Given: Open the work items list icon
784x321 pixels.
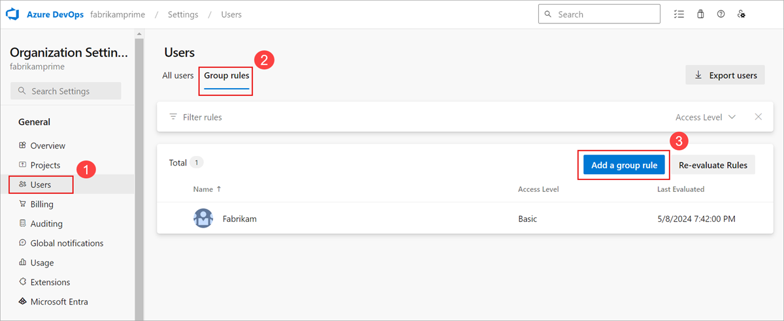Looking at the screenshot, I should click(x=679, y=14).
